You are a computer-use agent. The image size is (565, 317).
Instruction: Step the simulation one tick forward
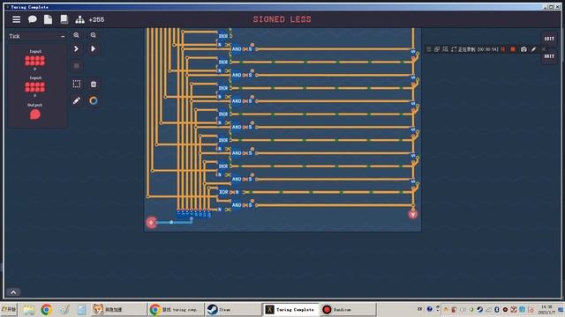click(77, 49)
